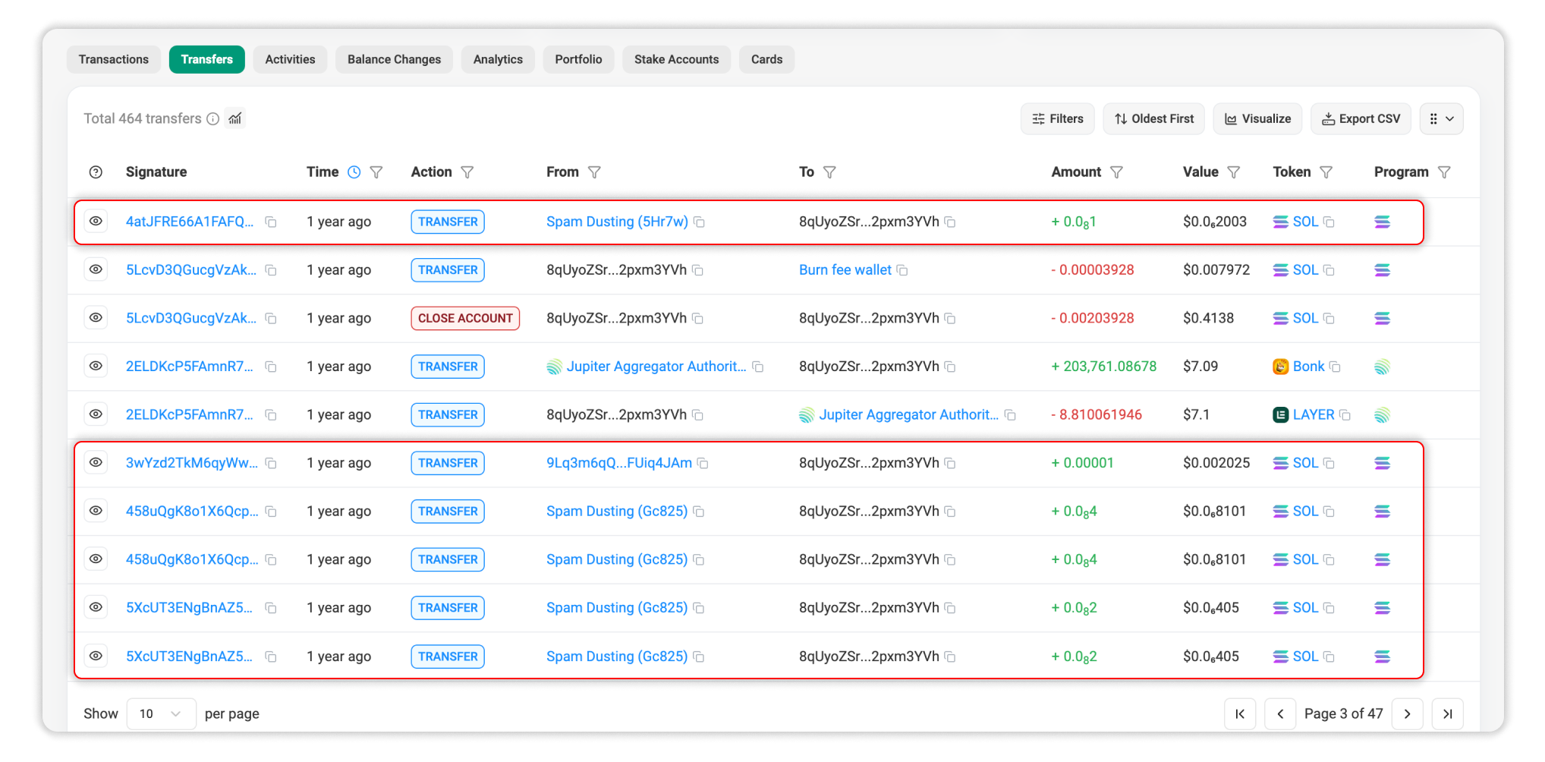The width and height of the screenshot is (1545, 762).
Task: Open the Time column filter
Action: (376, 172)
